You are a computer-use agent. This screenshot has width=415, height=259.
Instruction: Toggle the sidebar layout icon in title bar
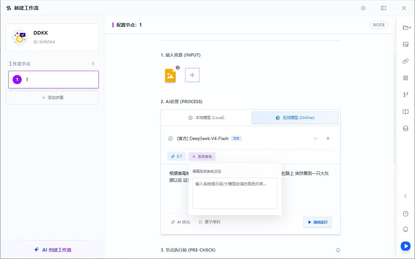[x=384, y=8]
